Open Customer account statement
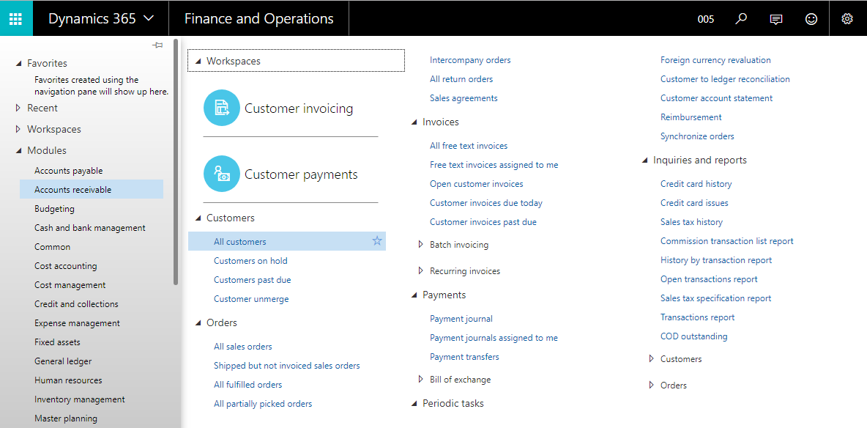Viewport: 867px width, 428px height. (717, 98)
